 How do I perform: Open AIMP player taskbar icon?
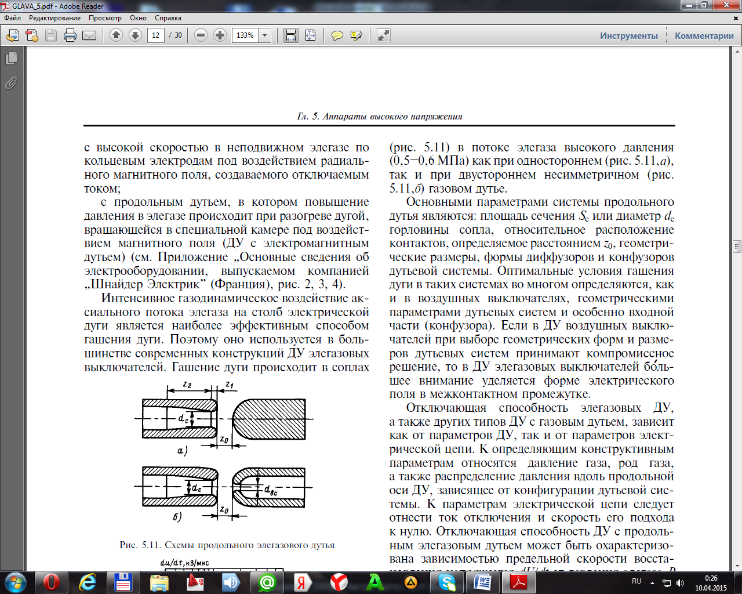[410, 582]
